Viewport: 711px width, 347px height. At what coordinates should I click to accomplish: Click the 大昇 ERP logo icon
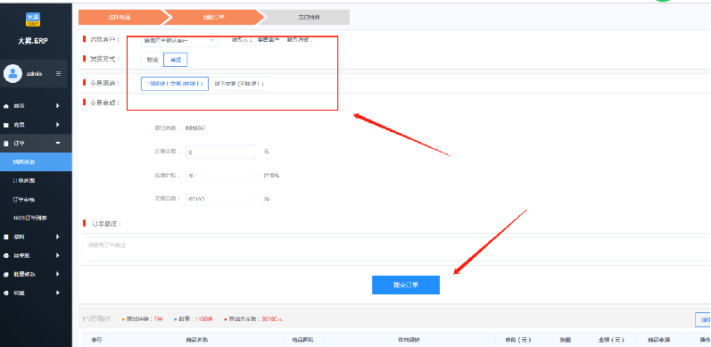33,20
